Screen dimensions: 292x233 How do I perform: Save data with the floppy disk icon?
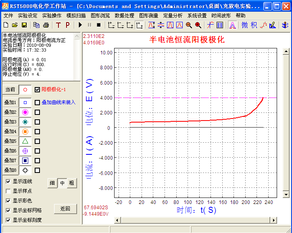pos(24,25)
